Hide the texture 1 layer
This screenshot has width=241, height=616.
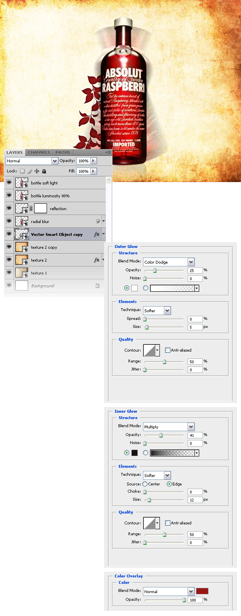point(9,273)
